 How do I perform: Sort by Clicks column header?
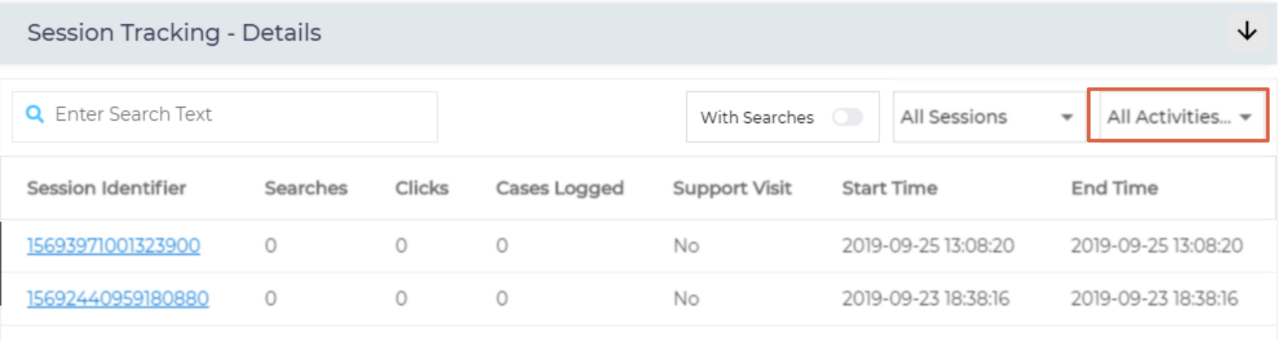[422, 188]
